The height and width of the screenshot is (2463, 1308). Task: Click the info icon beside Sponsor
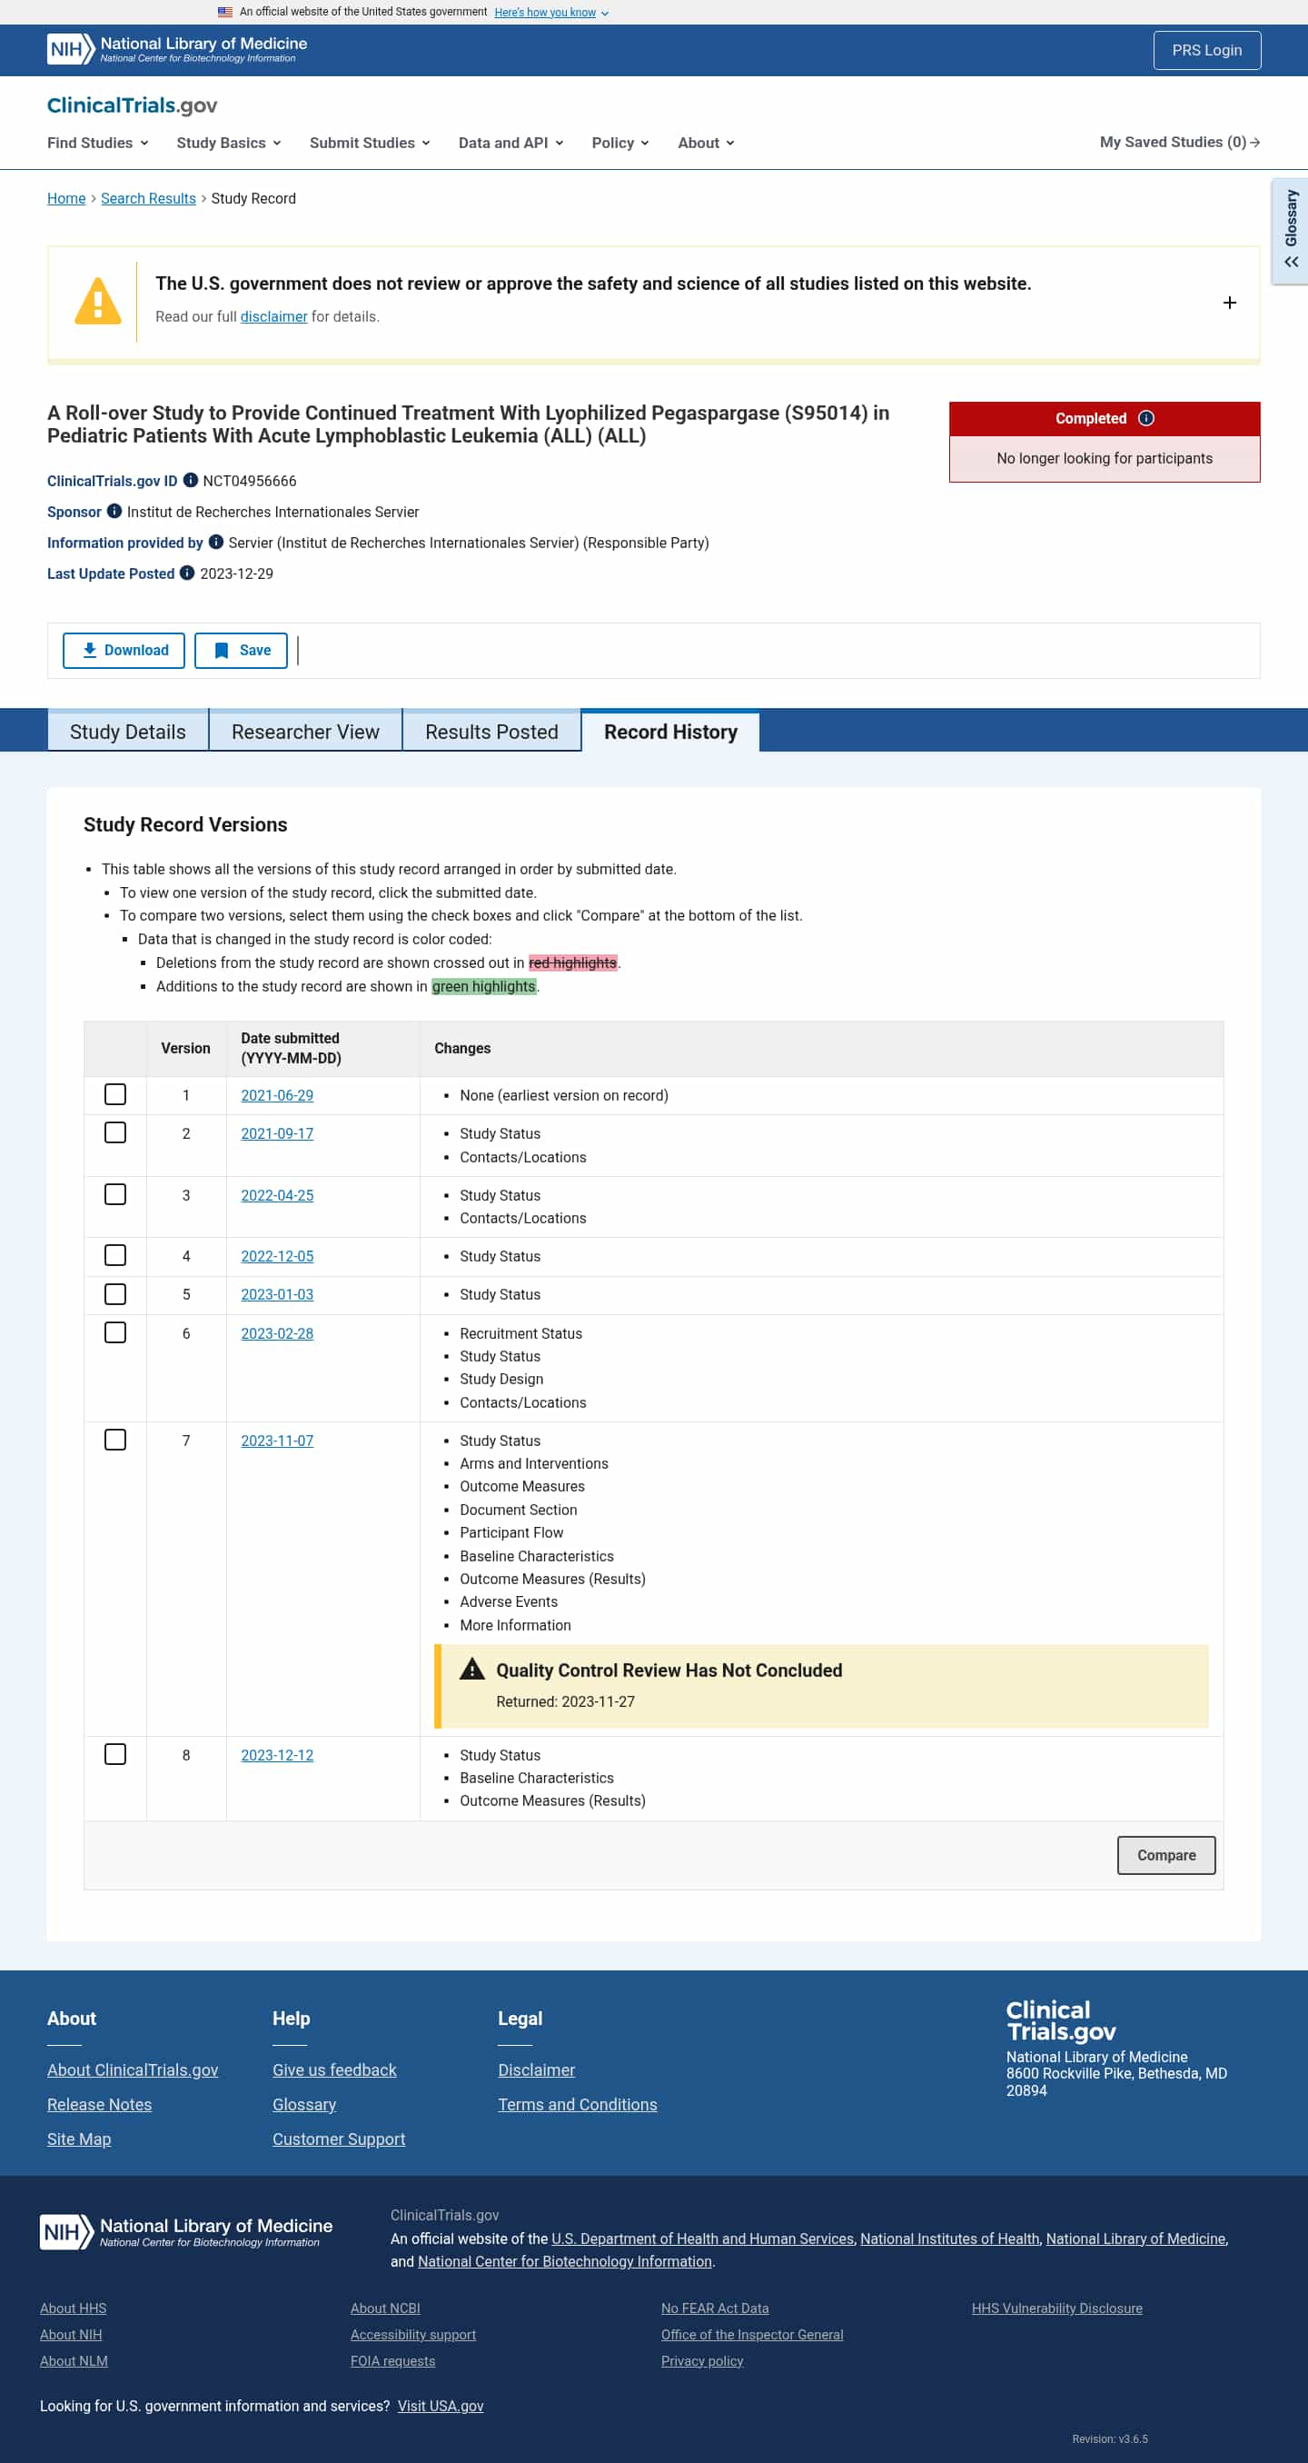pos(114,512)
